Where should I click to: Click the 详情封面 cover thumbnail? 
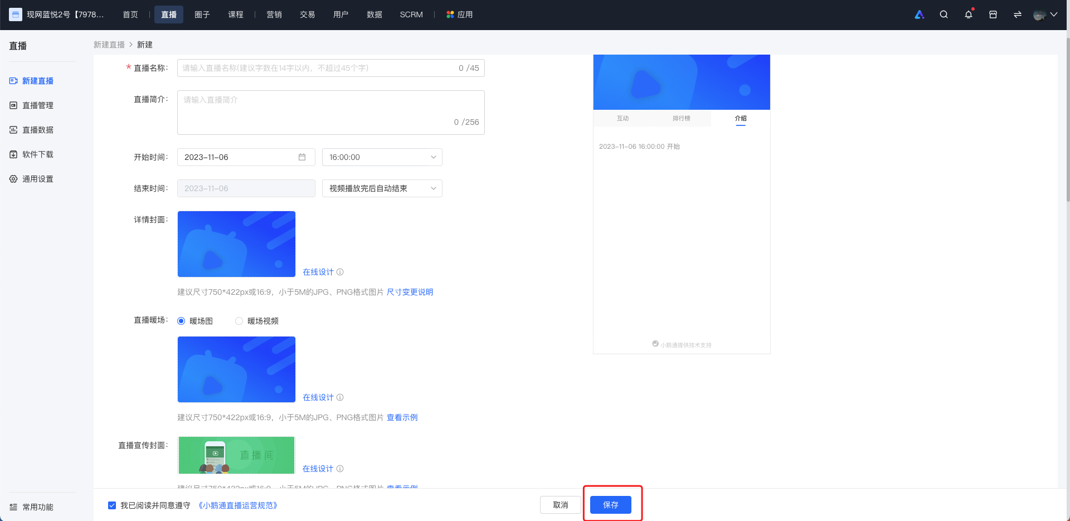[236, 244]
